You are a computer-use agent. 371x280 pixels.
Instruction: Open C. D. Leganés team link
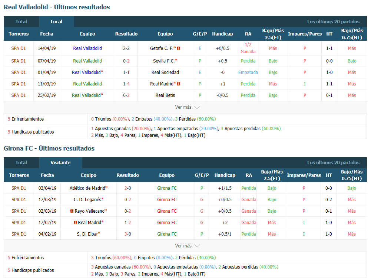point(87,199)
